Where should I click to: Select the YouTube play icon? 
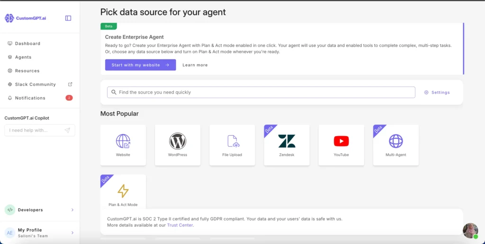point(341,141)
